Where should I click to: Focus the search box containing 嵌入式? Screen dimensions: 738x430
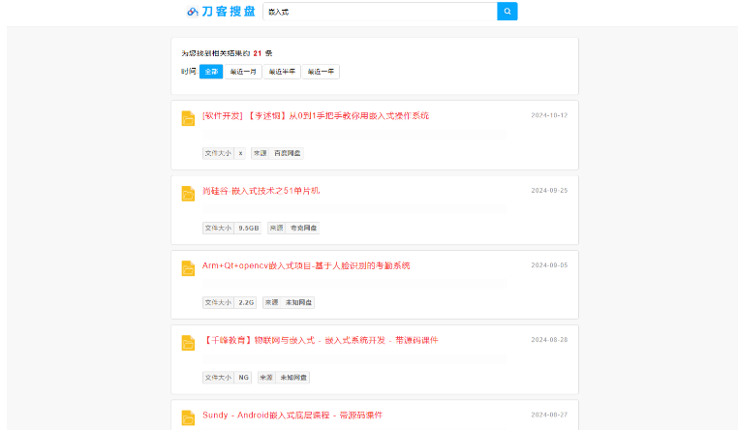[378, 12]
